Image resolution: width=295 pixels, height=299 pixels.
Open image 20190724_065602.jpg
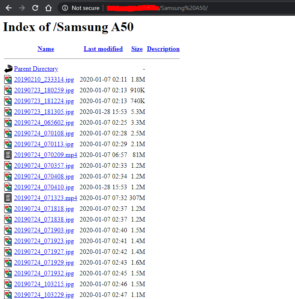[44, 123]
